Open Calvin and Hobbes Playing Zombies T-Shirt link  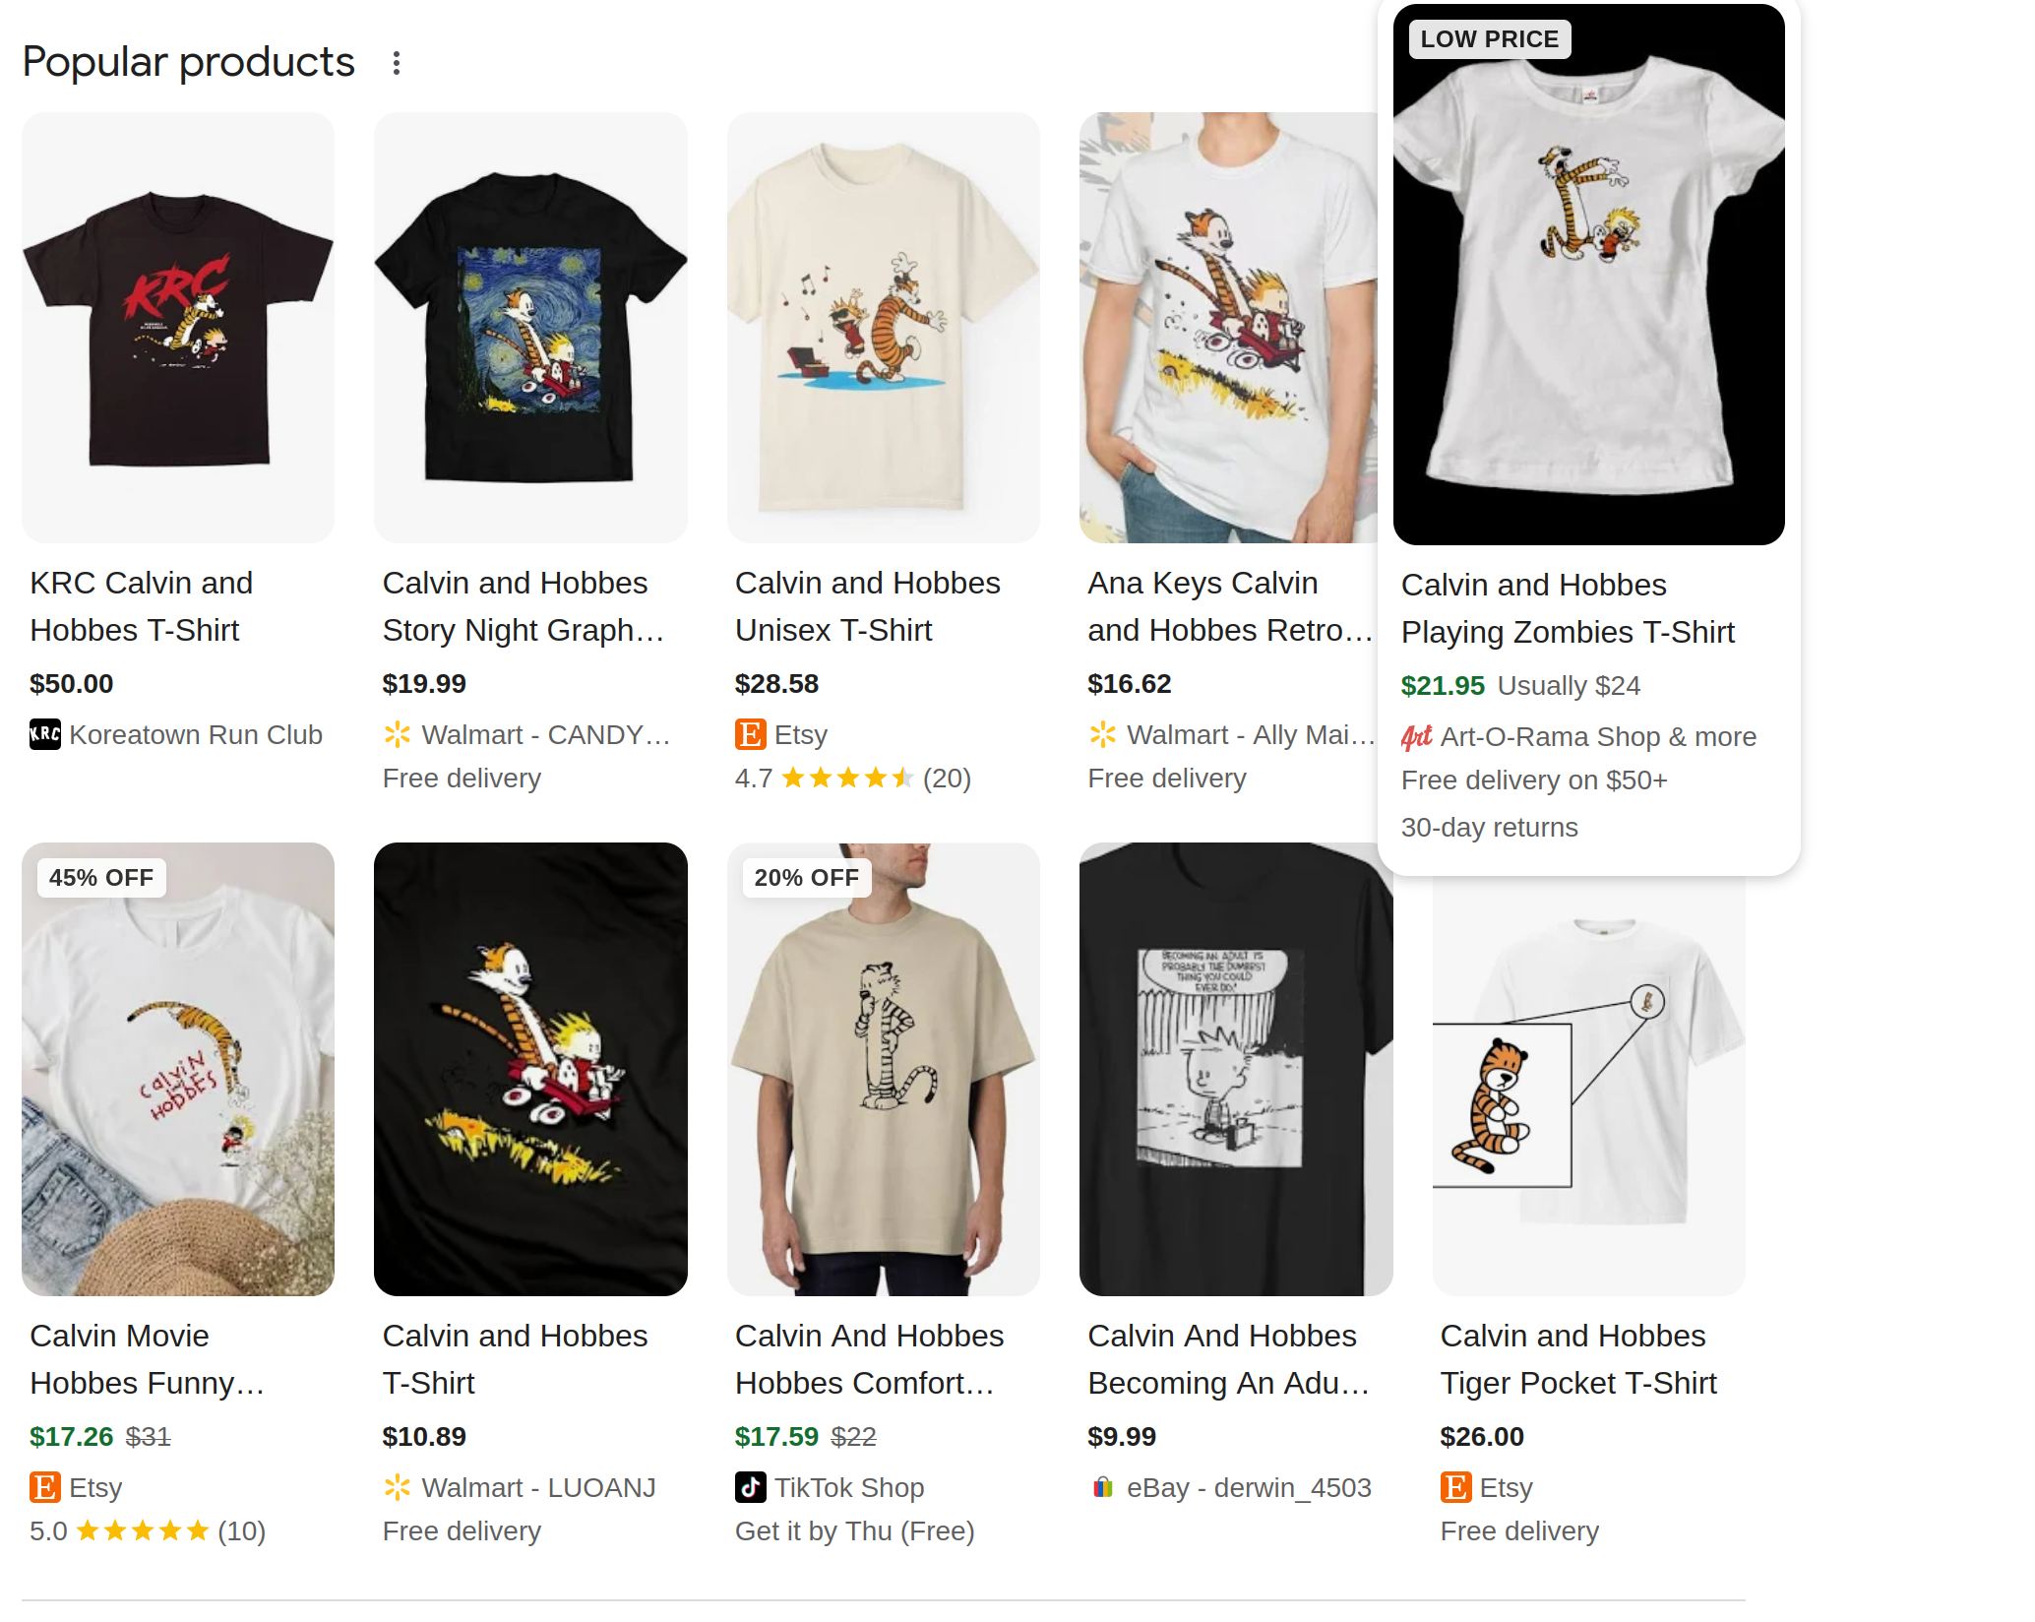point(1568,608)
